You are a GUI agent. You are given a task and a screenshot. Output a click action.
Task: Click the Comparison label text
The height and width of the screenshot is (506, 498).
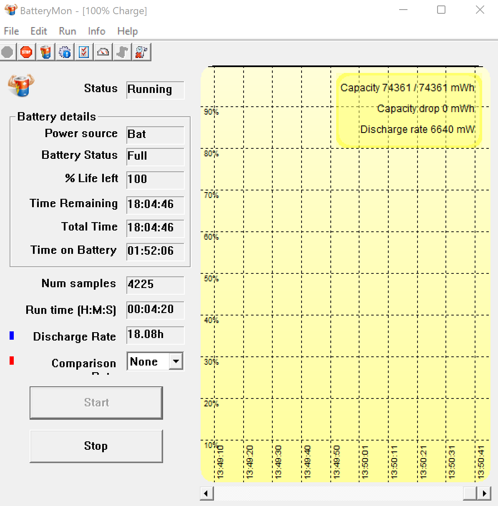(x=84, y=363)
